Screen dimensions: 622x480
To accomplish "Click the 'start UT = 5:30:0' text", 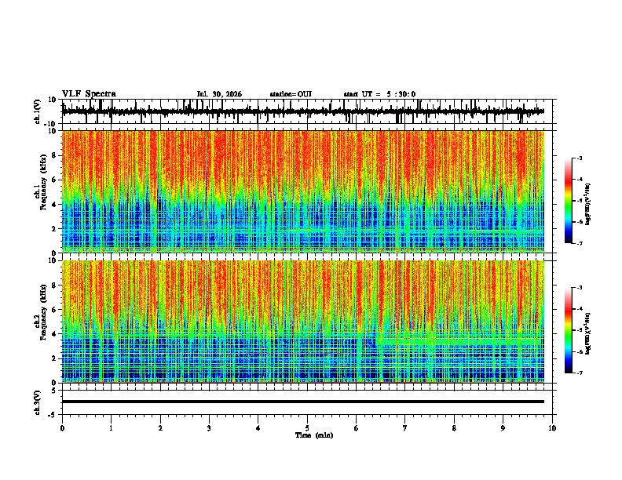I will coord(379,94).
